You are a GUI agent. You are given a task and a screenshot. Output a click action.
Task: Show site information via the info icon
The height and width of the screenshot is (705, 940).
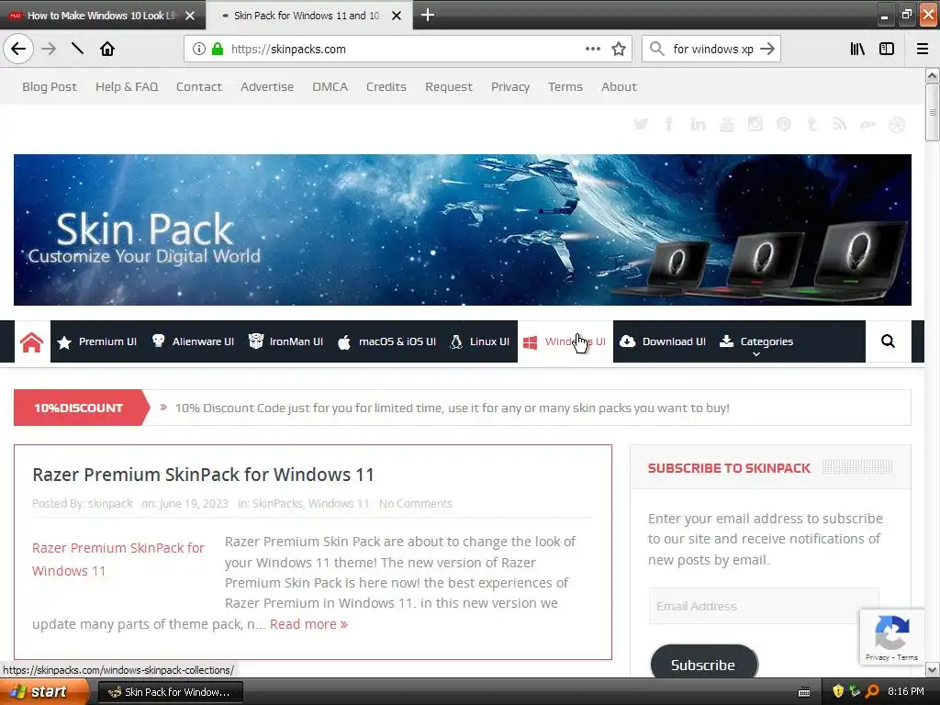[199, 49]
